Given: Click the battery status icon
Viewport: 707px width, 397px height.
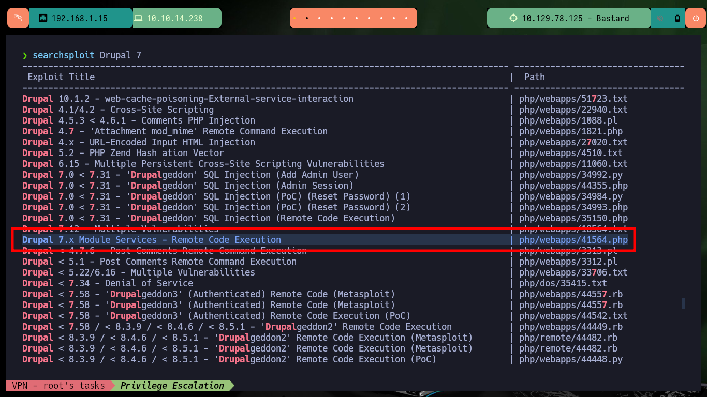Looking at the screenshot, I should [677, 18].
